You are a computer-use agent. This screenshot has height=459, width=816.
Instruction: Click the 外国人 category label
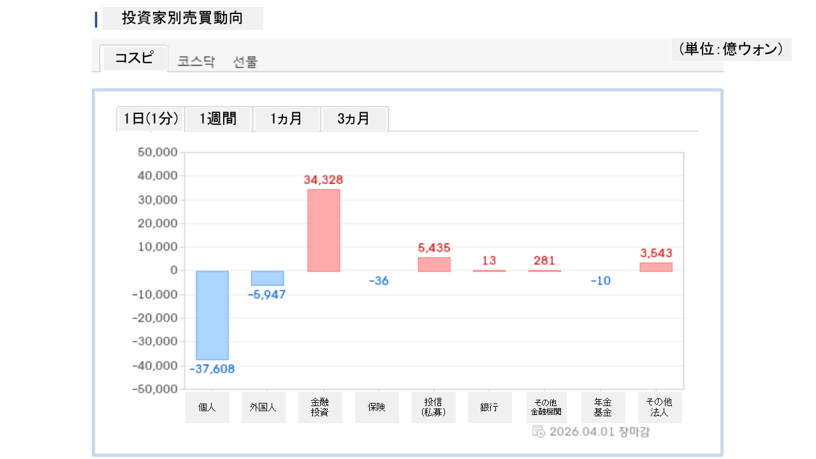coord(263,407)
